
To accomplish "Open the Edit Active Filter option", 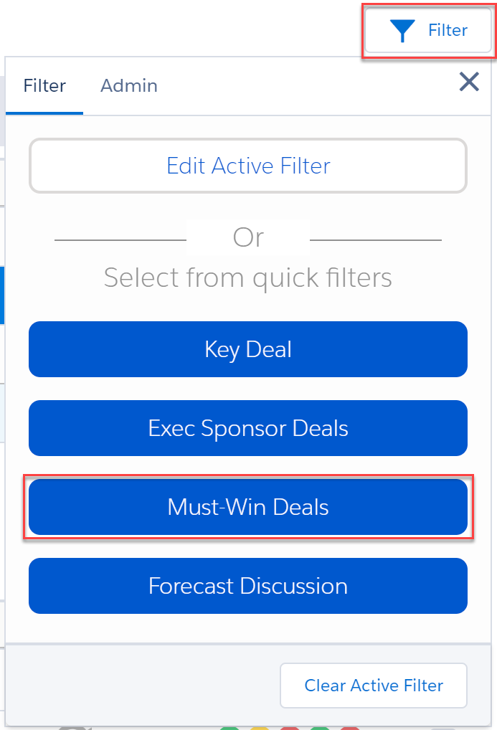I will click(x=248, y=166).
